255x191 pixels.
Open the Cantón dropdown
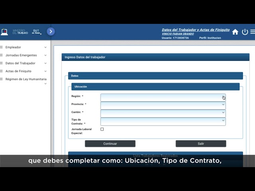point(163,113)
